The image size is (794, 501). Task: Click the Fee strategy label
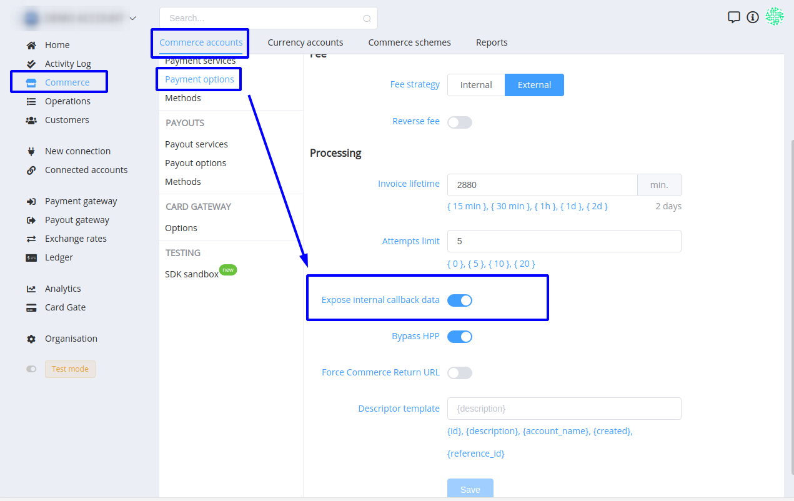[x=415, y=84]
